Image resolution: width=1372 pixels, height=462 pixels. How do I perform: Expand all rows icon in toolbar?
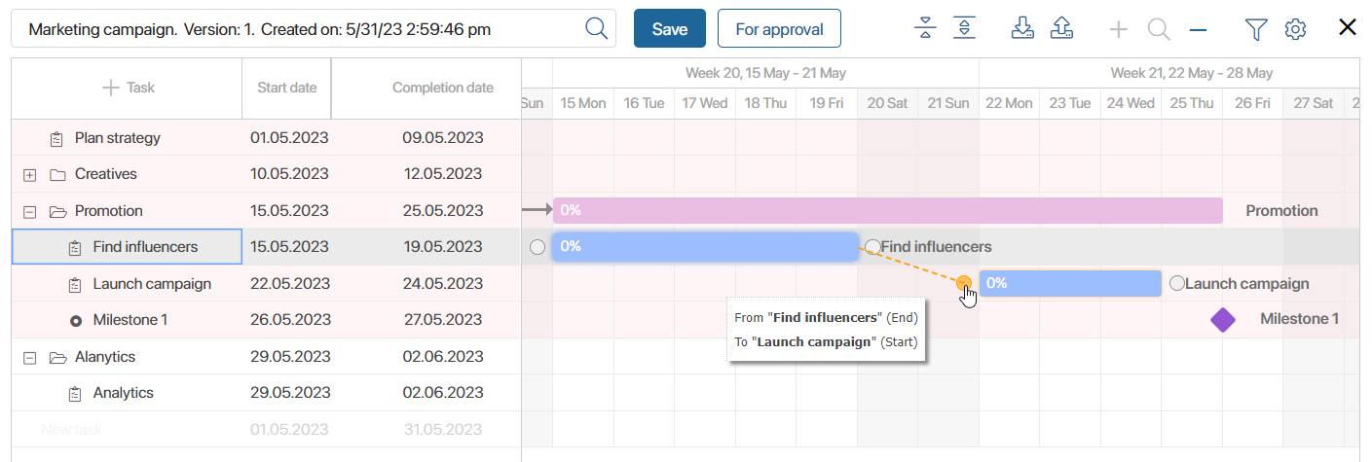964,28
